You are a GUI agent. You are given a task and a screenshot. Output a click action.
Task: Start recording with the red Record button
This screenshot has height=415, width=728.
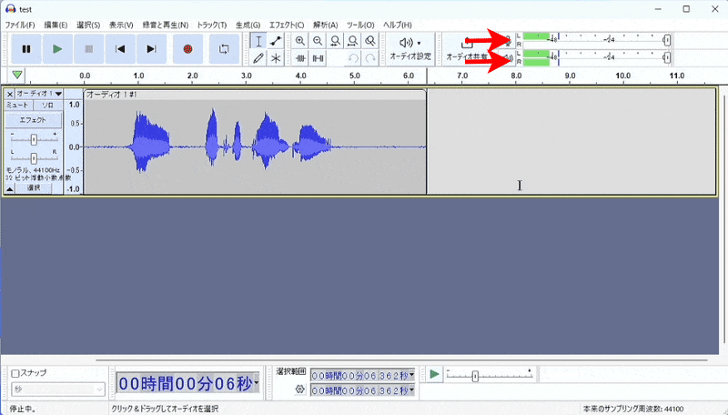pyautogui.click(x=187, y=49)
